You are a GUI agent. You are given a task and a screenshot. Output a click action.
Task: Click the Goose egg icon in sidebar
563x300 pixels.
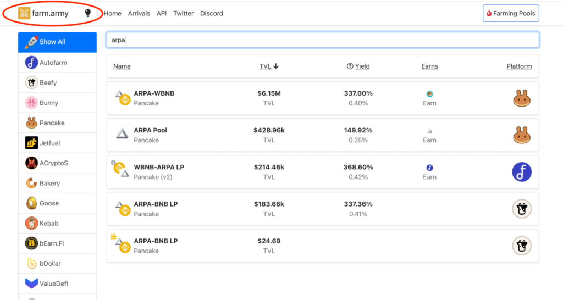point(31,203)
